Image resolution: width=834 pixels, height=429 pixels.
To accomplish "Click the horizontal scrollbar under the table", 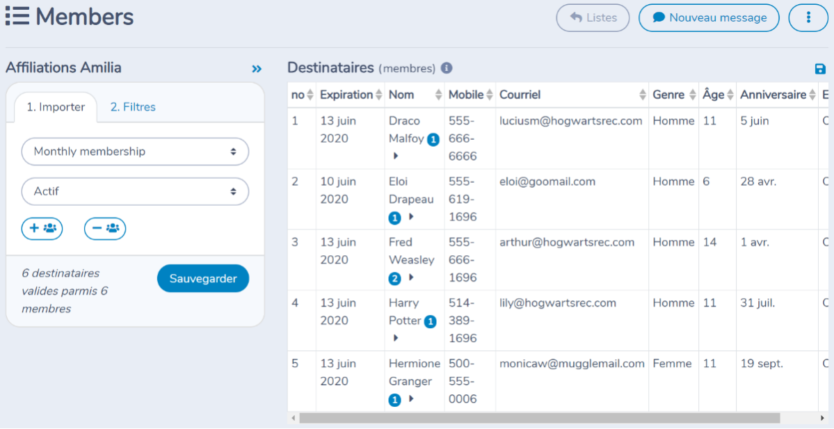I will 539,419.
